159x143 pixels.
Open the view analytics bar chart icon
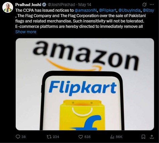pos(112,137)
